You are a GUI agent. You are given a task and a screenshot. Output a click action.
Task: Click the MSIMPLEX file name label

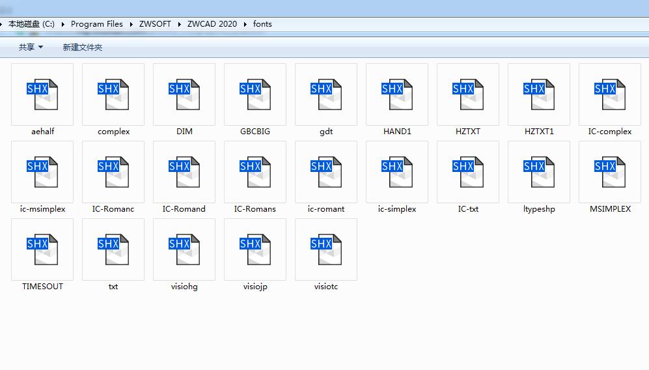tap(610, 209)
